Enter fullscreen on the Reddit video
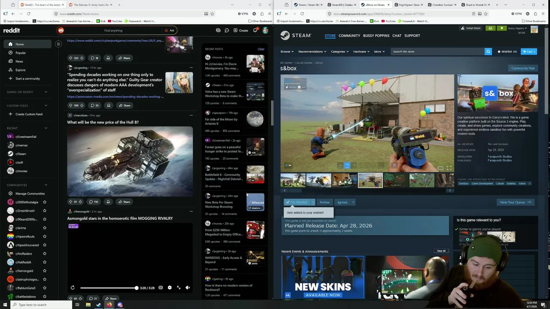 coord(179,288)
